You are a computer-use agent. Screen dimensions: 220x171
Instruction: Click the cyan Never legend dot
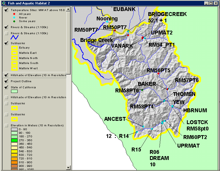pyautogui.click(x=14, y=18)
